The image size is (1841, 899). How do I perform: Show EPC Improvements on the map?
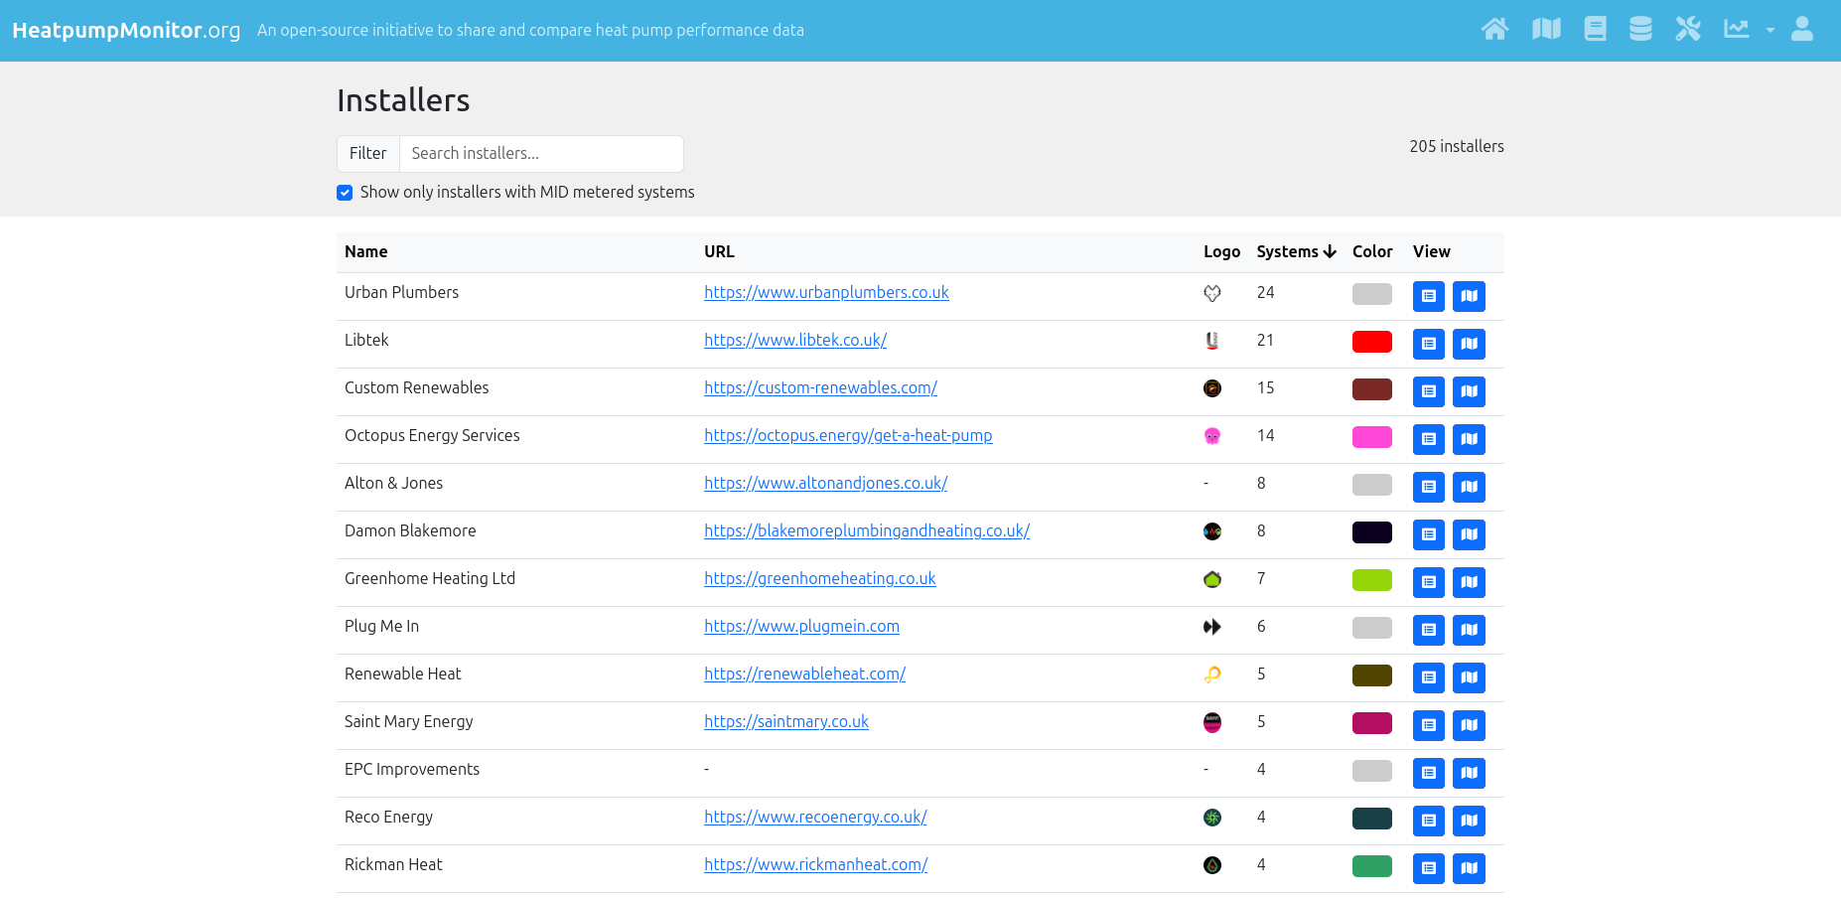1469,773
